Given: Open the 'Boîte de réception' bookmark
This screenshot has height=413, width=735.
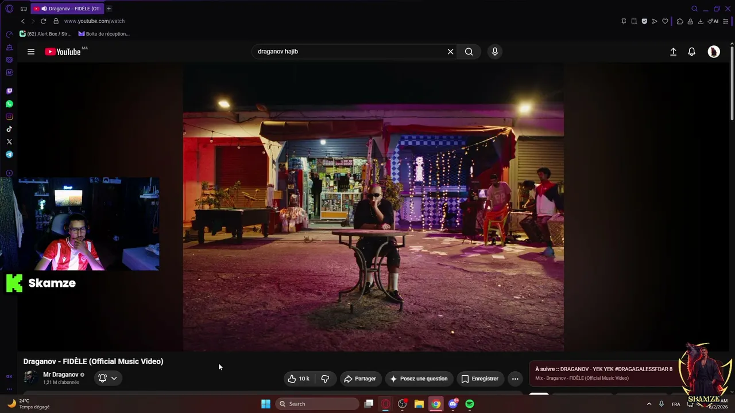Looking at the screenshot, I should coord(104,34).
